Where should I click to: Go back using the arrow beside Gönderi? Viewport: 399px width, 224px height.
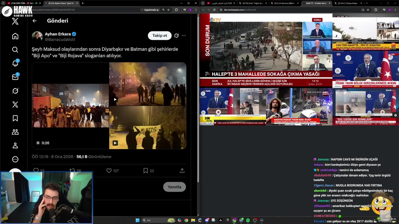pos(35,21)
